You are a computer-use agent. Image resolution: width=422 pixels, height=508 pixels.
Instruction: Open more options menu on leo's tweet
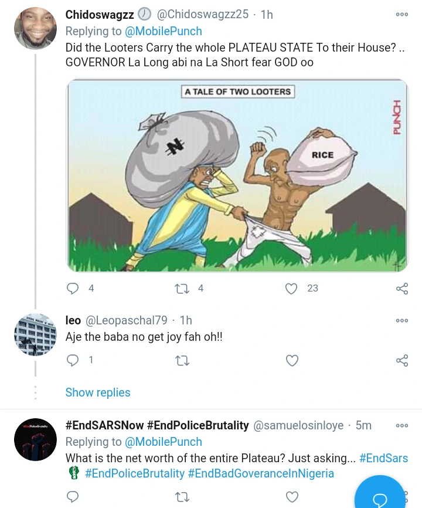(402, 321)
